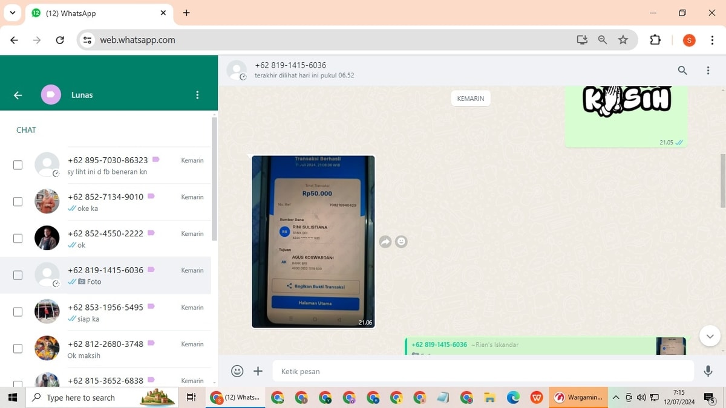Reload the WhatsApp page

(60, 40)
